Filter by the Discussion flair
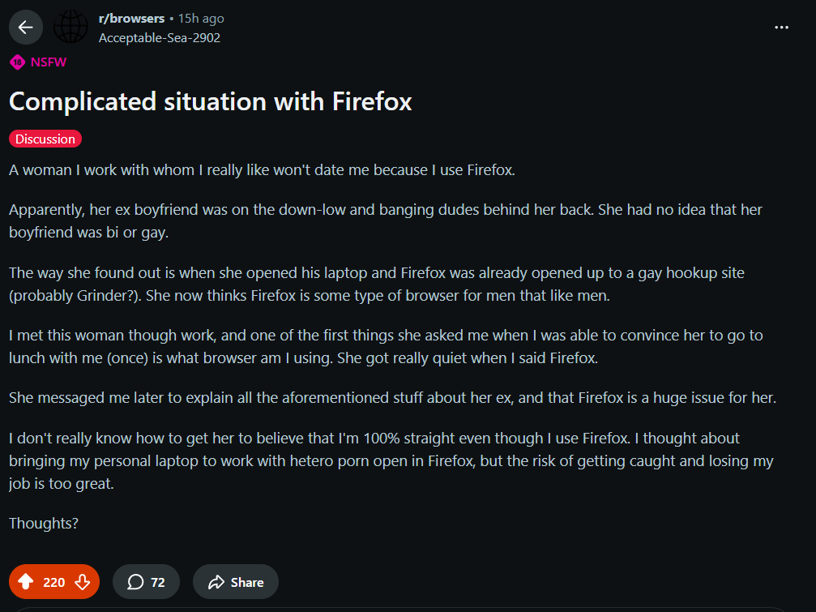 click(x=45, y=139)
